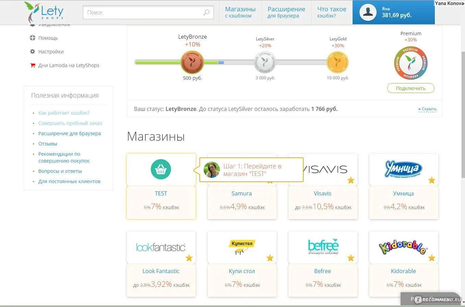Open Как работает кэшбэк link
Screen dimensions: 465x307
pos(64,113)
